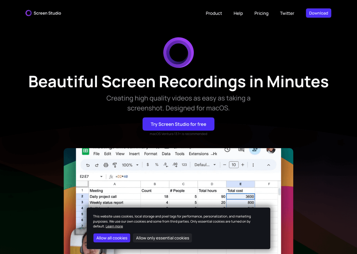Viewport: 357px width, 254px height.
Task: Undo using the toolbar arrow in Sheets
Action: pos(88,165)
